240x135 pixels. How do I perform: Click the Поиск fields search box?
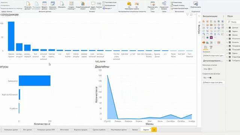point(233,22)
